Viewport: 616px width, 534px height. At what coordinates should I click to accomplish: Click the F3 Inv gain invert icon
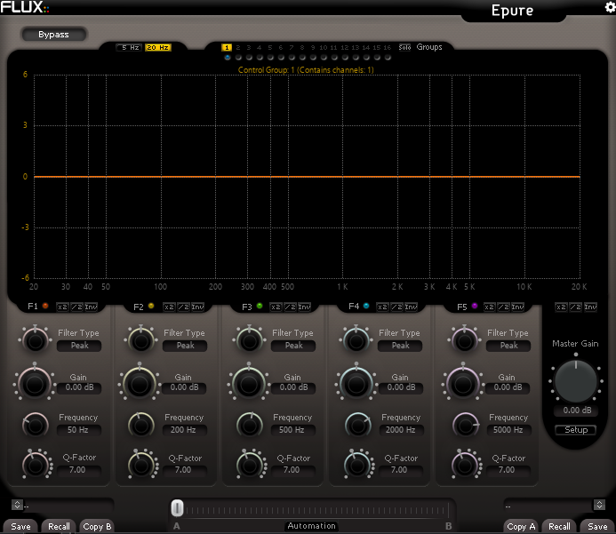pyautogui.click(x=304, y=307)
